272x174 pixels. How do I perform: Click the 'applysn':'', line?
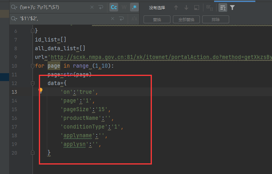tap(80, 144)
